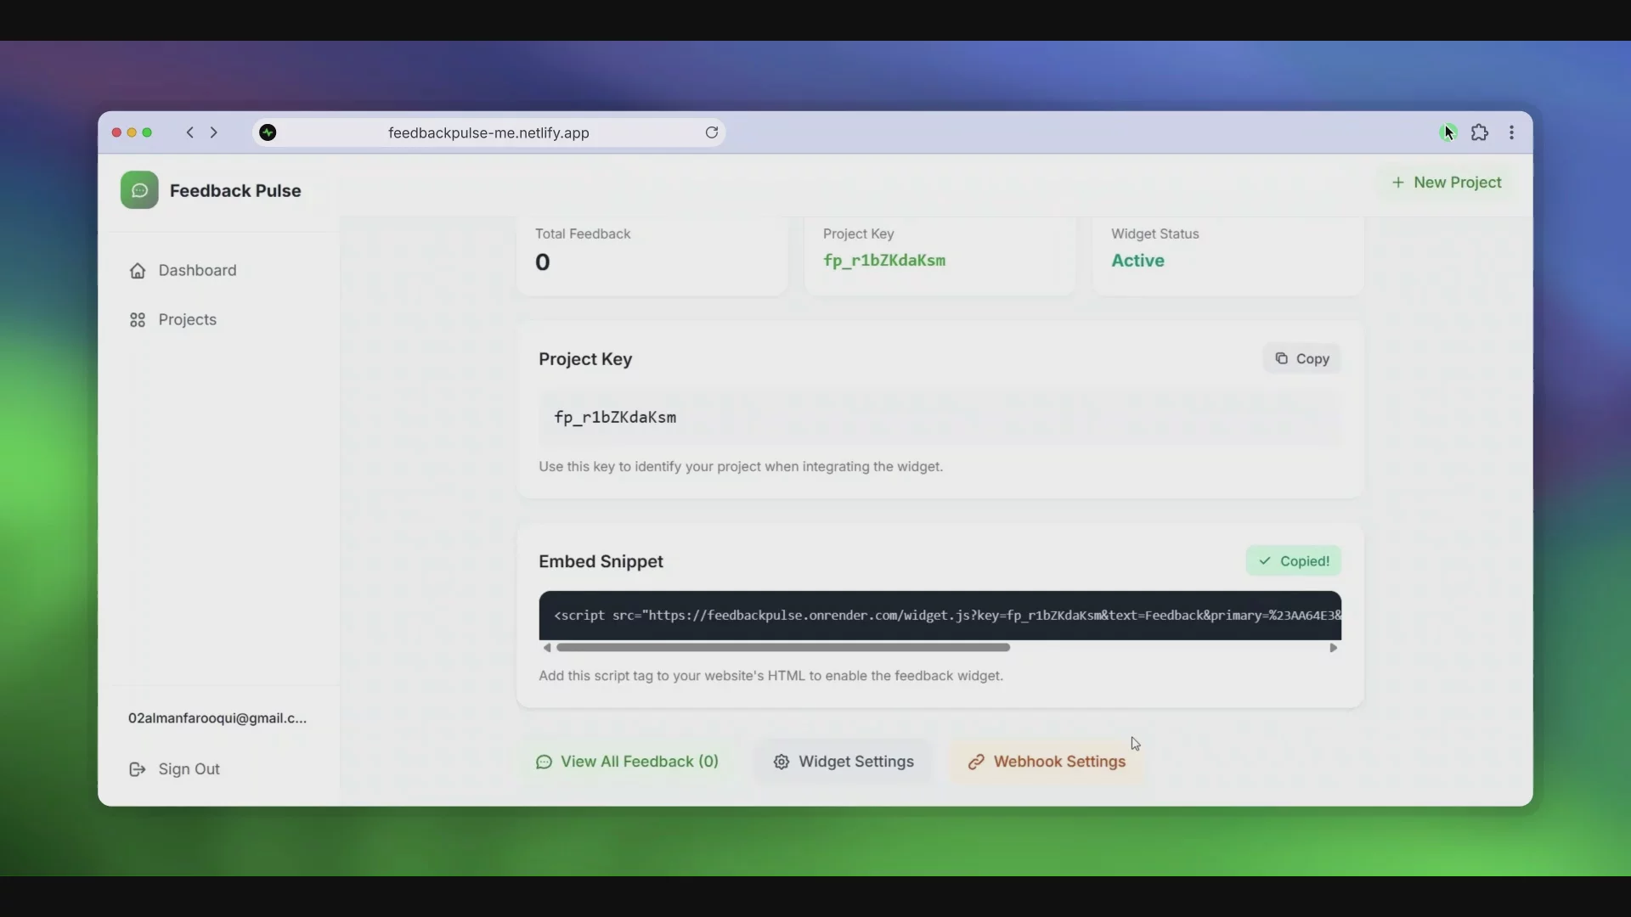
Task: Copy the Project Key
Action: click(x=1301, y=358)
